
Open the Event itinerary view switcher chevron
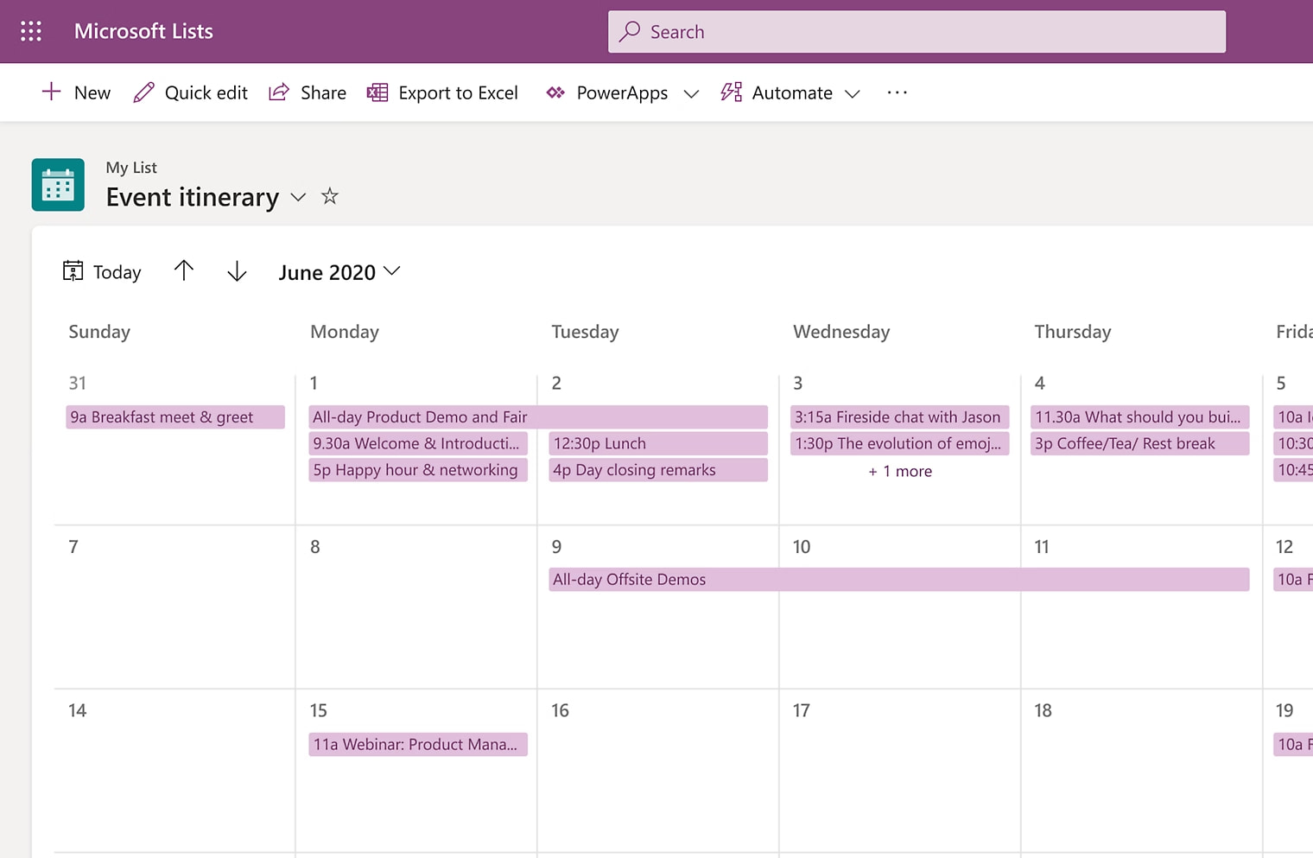pos(298,197)
